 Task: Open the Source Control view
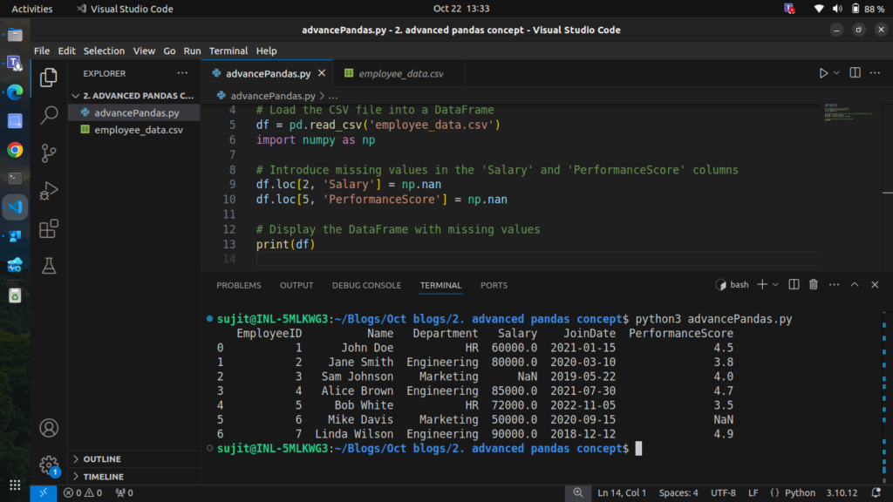(x=50, y=153)
